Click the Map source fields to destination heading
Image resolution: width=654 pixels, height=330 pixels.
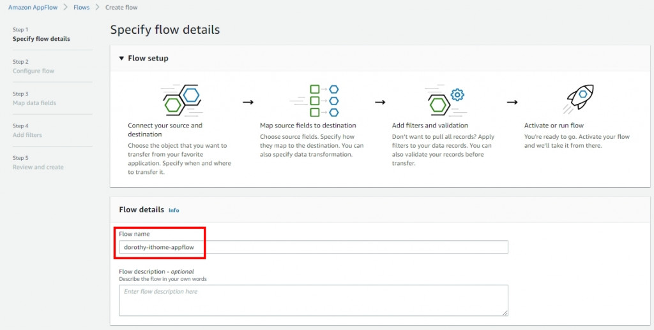pos(308,126)
